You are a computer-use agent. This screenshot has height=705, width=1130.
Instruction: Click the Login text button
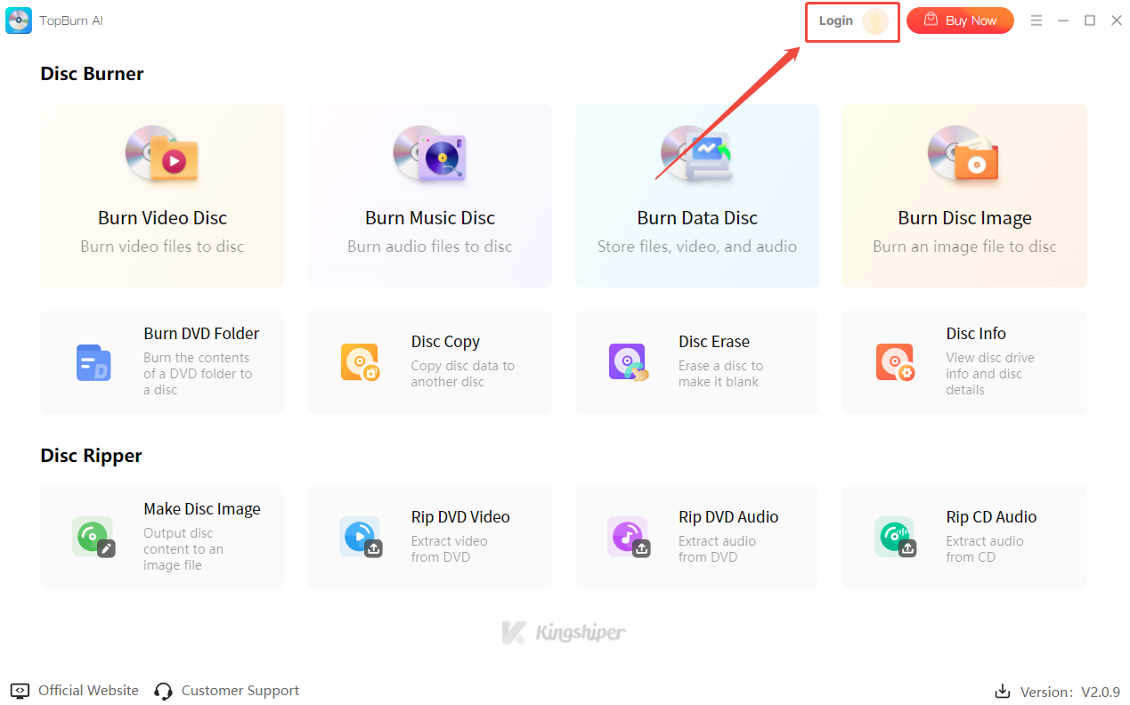835,20
